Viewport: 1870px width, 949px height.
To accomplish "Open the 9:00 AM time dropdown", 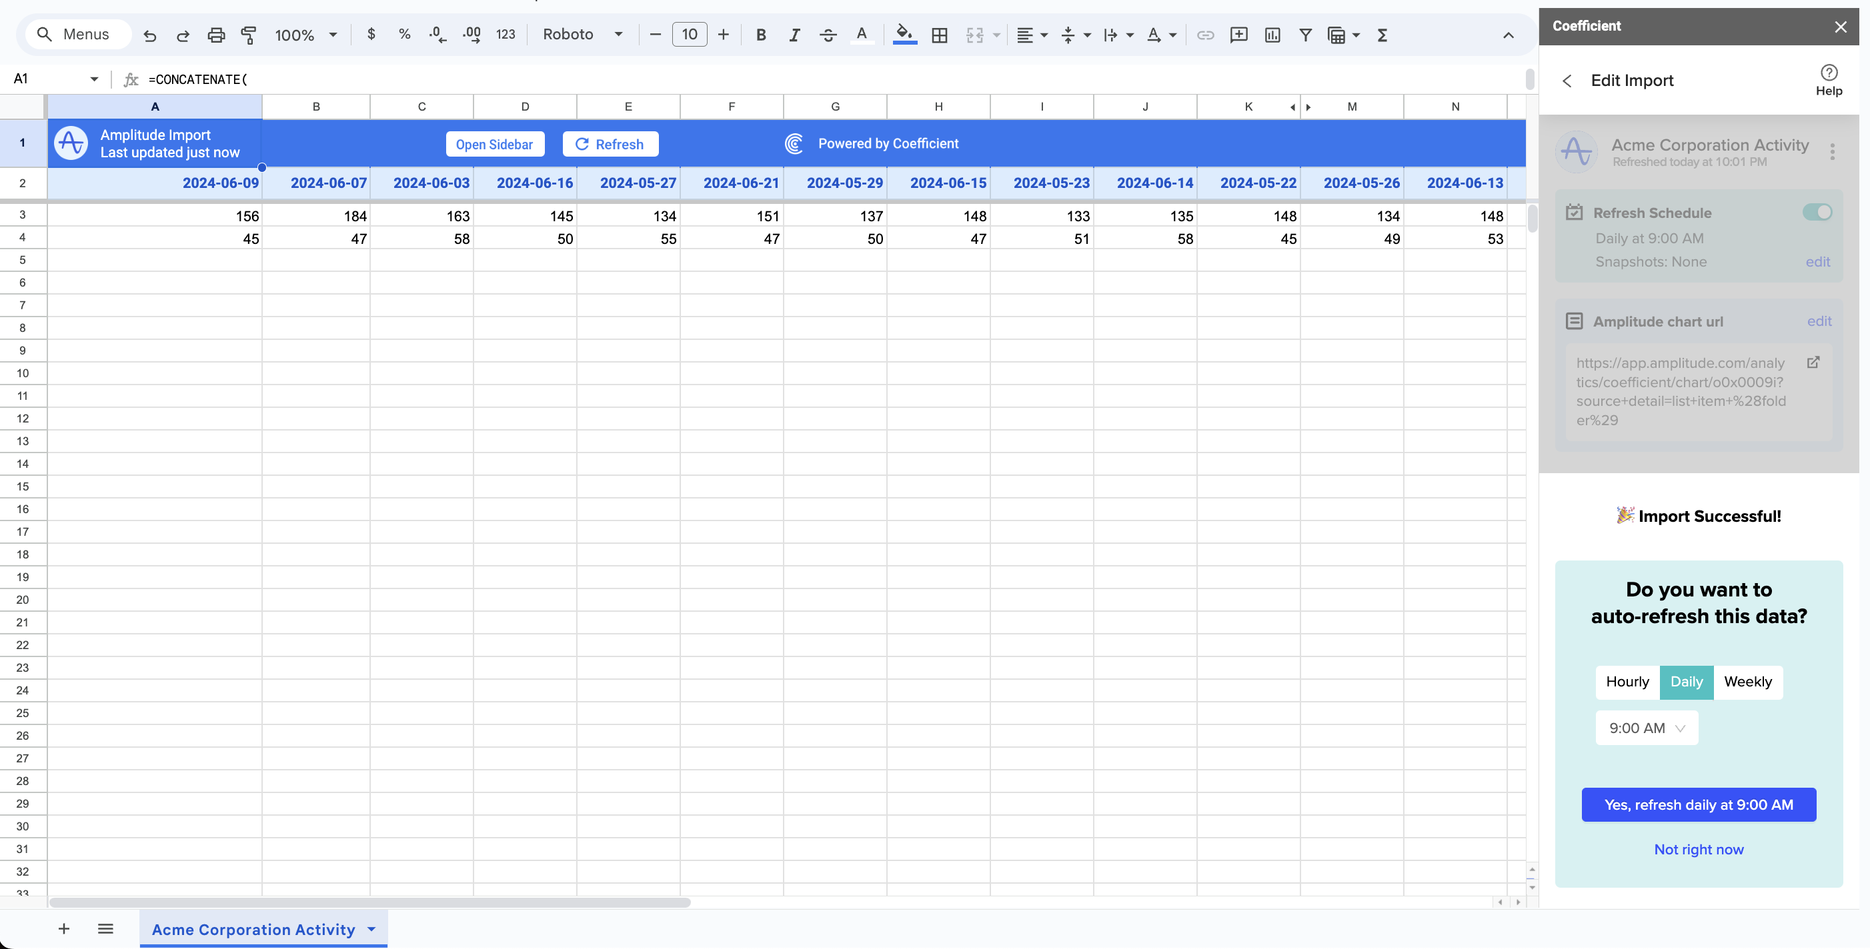I will tap(1646, 728).
